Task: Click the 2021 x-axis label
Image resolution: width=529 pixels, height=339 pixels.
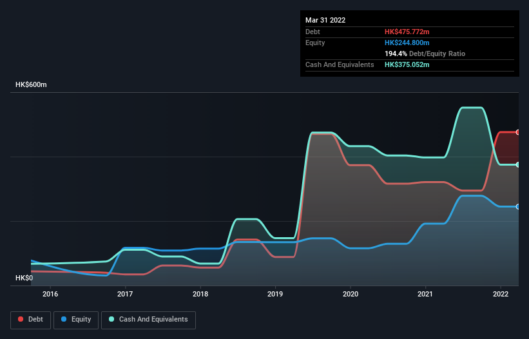Action: (x=425, y=294)
